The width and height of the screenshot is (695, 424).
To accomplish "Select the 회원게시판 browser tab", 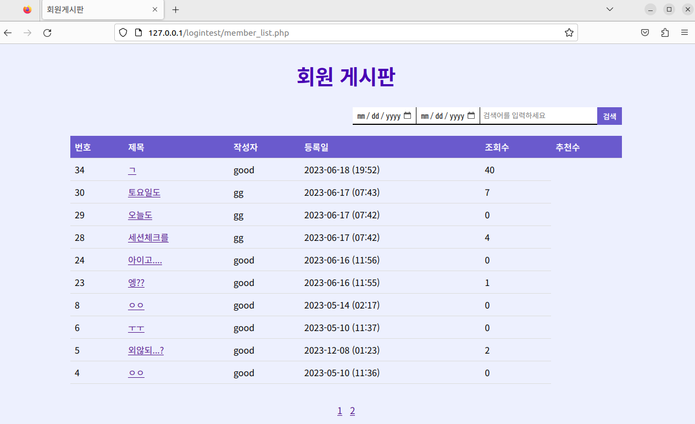I will coord(93,10).
